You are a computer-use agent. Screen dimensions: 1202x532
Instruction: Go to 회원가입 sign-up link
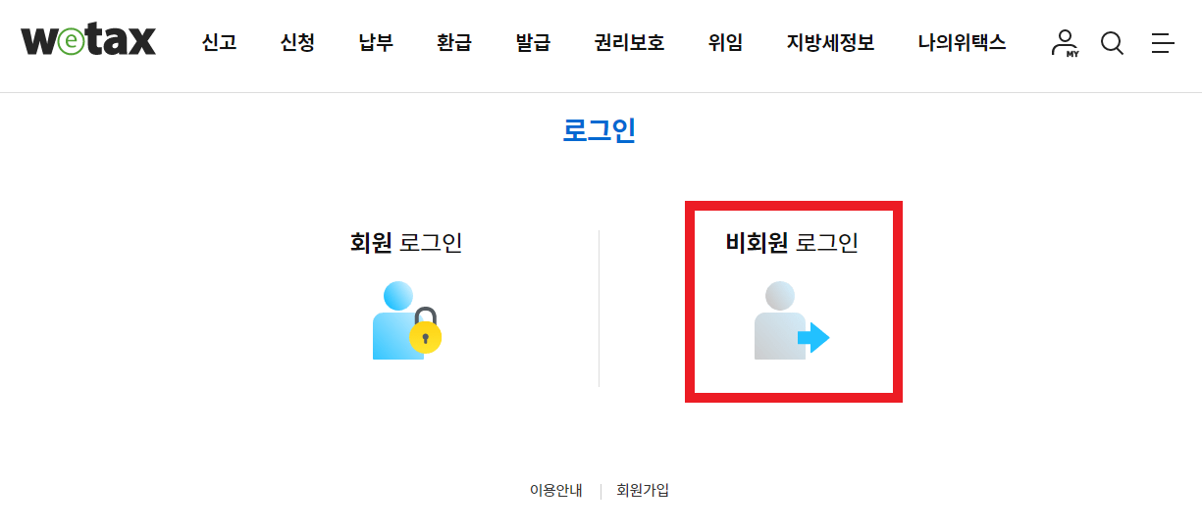coord(643,491)
